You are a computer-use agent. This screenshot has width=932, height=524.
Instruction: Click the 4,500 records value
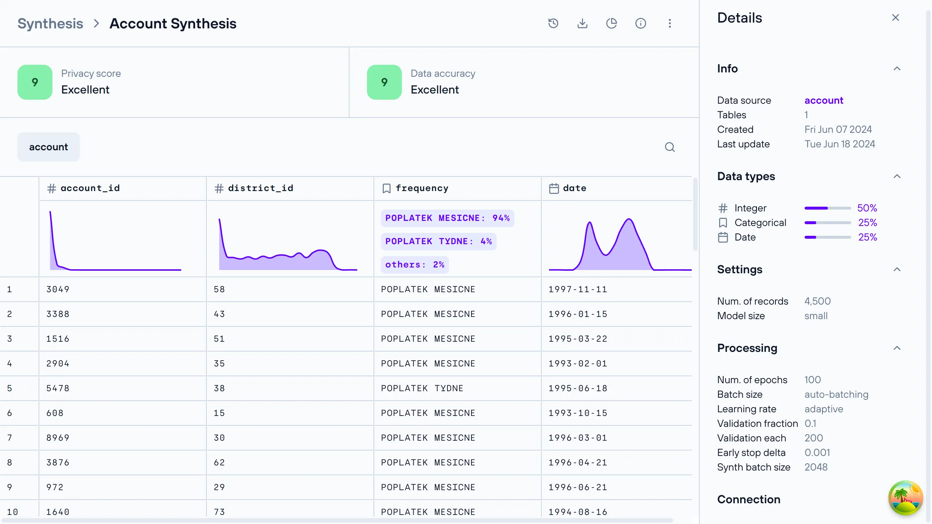click(818, 301)
